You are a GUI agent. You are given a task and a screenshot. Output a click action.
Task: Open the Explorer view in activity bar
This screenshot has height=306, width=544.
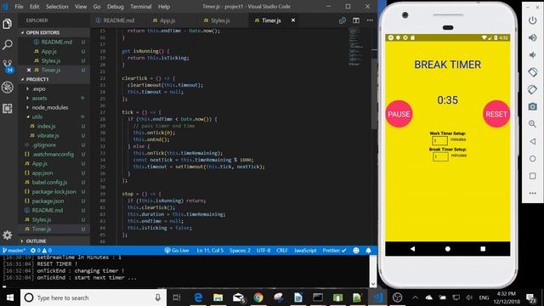point(8,24)
